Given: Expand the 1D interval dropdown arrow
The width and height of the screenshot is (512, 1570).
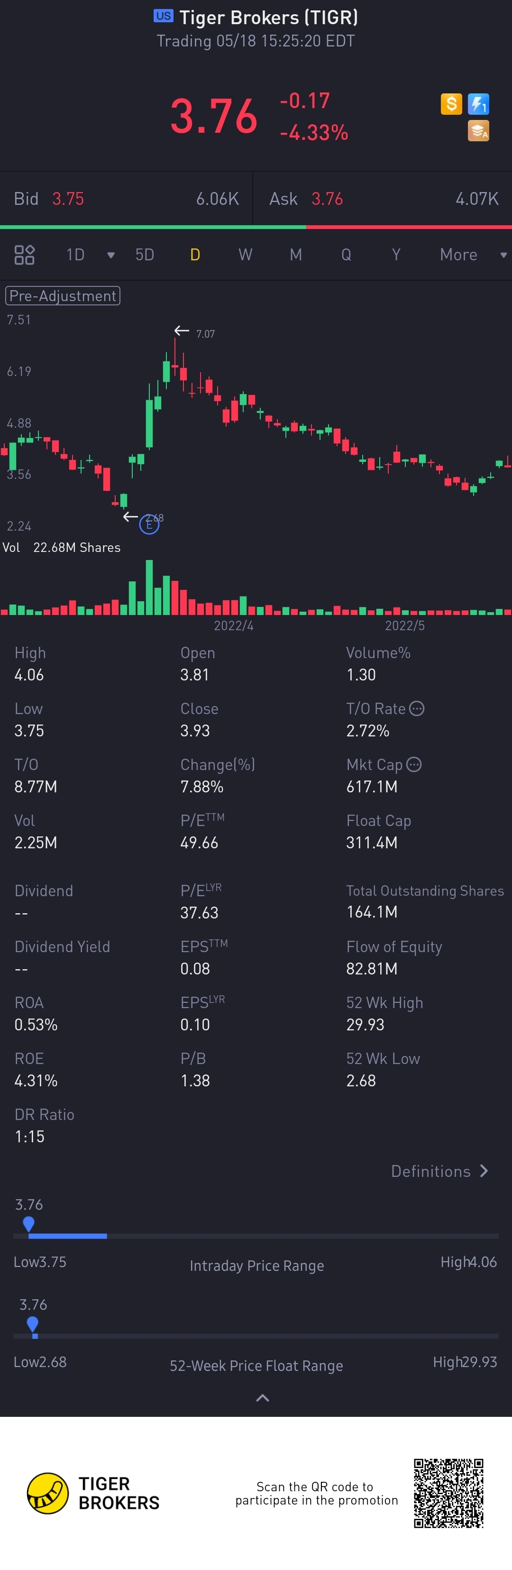Looking at the screenshot, I should click(x=111, y=255).
